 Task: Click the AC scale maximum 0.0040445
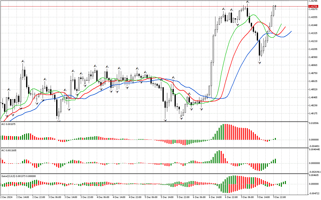tap(314, 149)
